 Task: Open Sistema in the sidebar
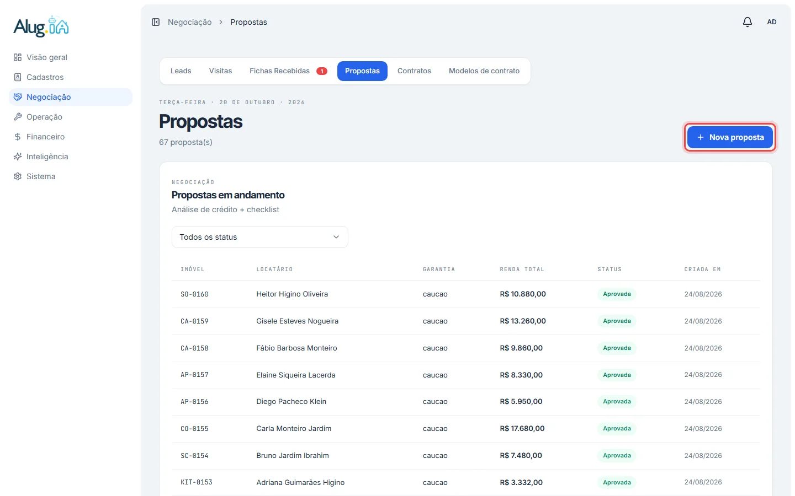(71, 176)
